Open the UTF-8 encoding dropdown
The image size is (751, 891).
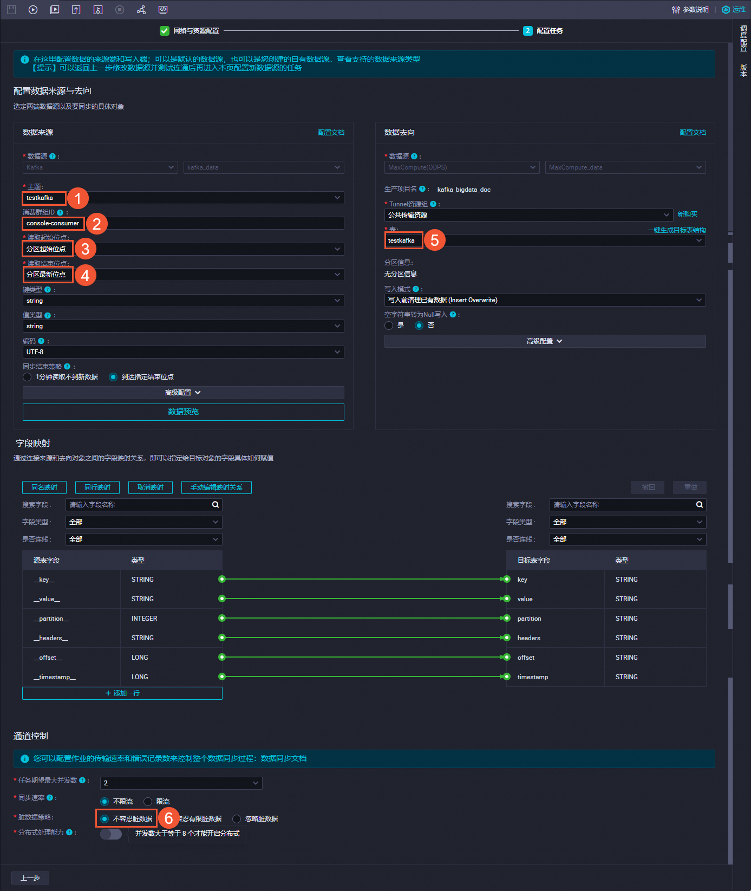(x=183, y=352)
